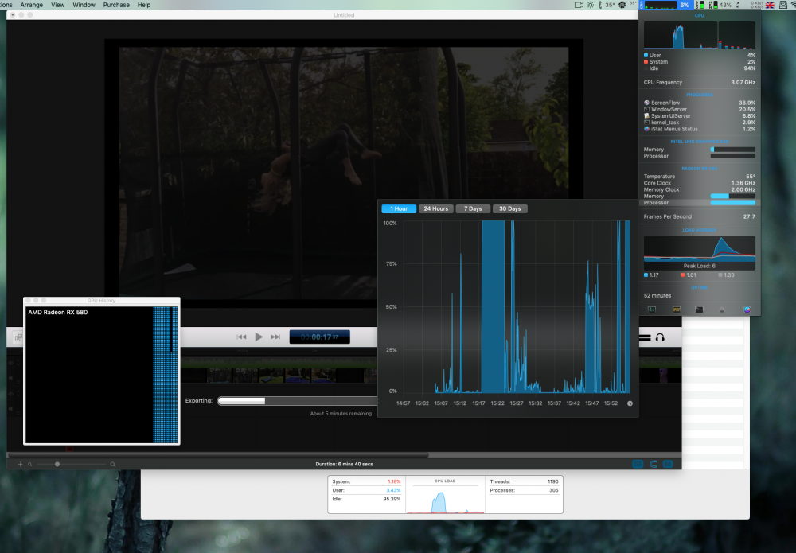The height and width of the screenshot is (553, 796).
Task: Click the Frames Per Second row
Action: coord(699,216)
